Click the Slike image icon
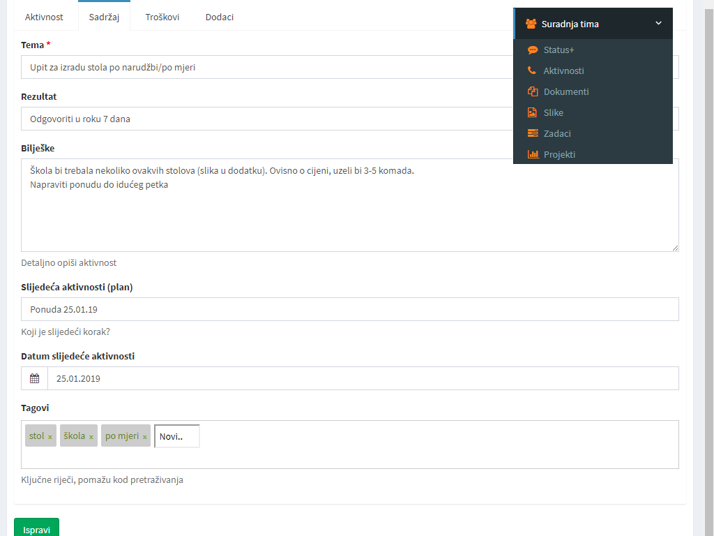Image resolution: width=714 pixels, height=536 pixels. click(x=533, y=112)
